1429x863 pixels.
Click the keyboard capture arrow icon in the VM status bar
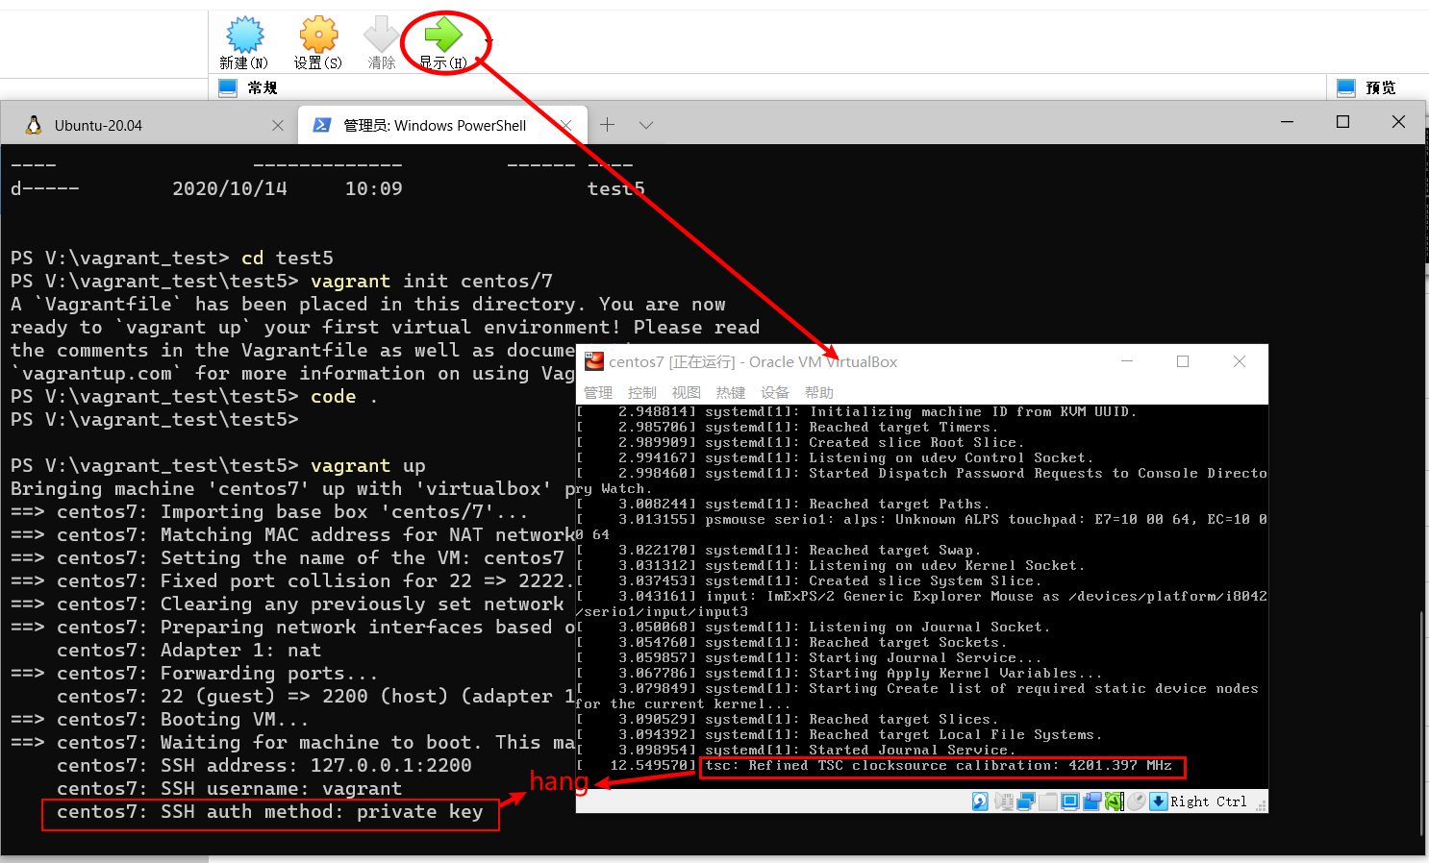click(1159, 801)
